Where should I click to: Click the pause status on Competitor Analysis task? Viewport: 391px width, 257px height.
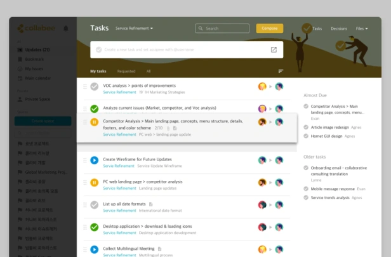click(x=94, y=122)
